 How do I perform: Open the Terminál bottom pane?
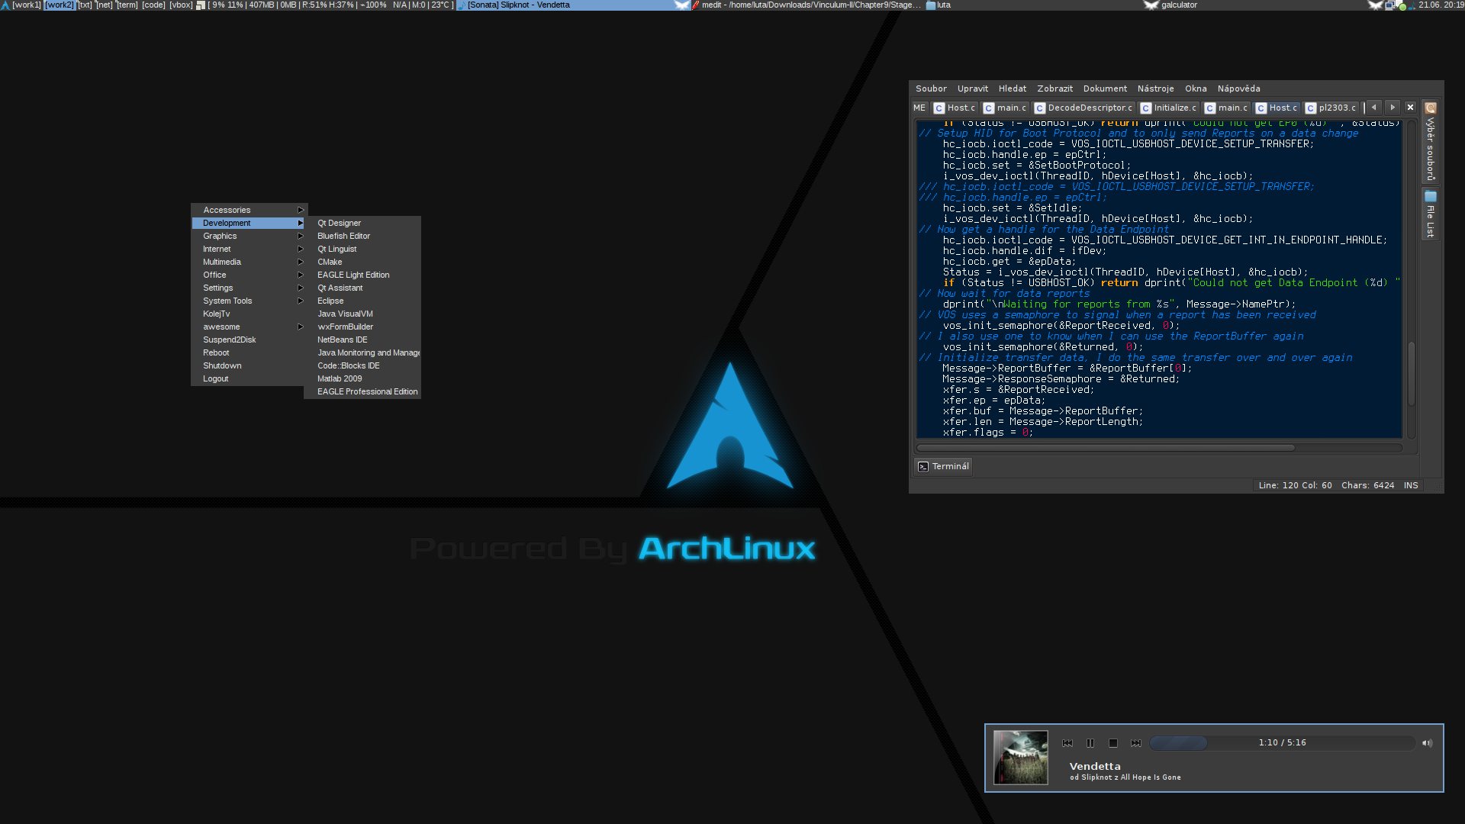point(943,466)
